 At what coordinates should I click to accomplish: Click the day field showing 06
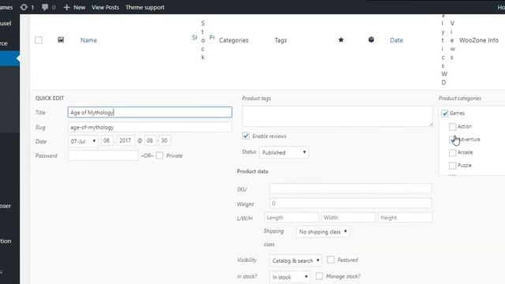107,140
